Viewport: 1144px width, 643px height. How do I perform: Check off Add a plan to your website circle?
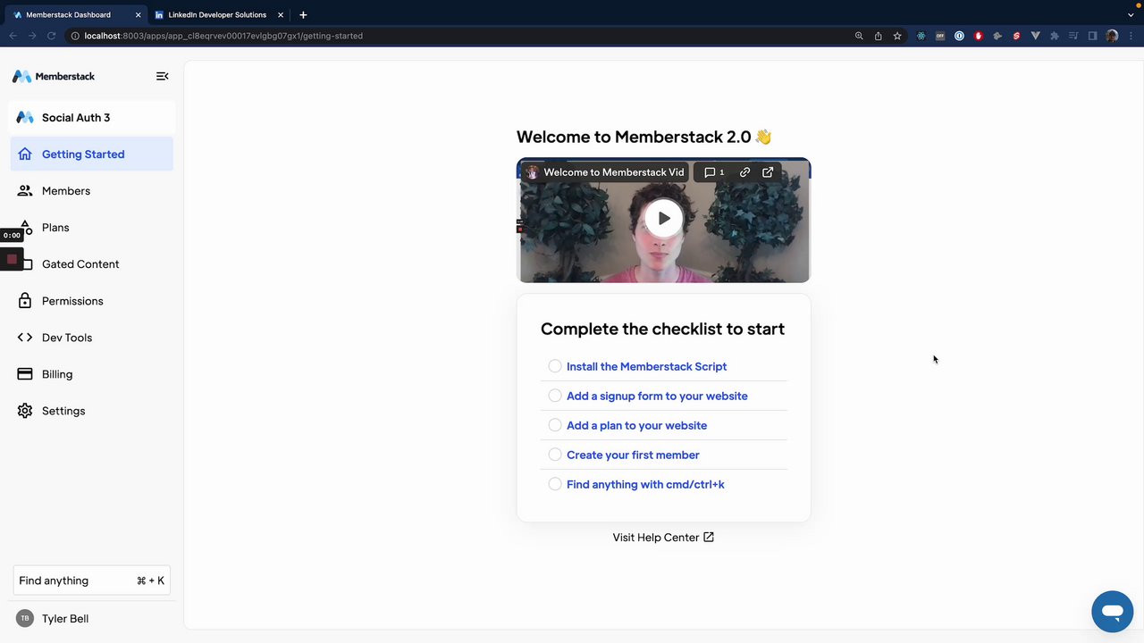tap(555, 425)
